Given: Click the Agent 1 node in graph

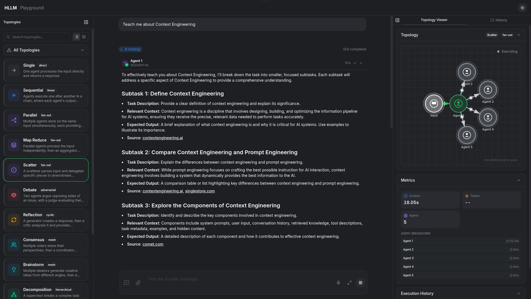Looking at the screenshot, I should pos(458,104).
